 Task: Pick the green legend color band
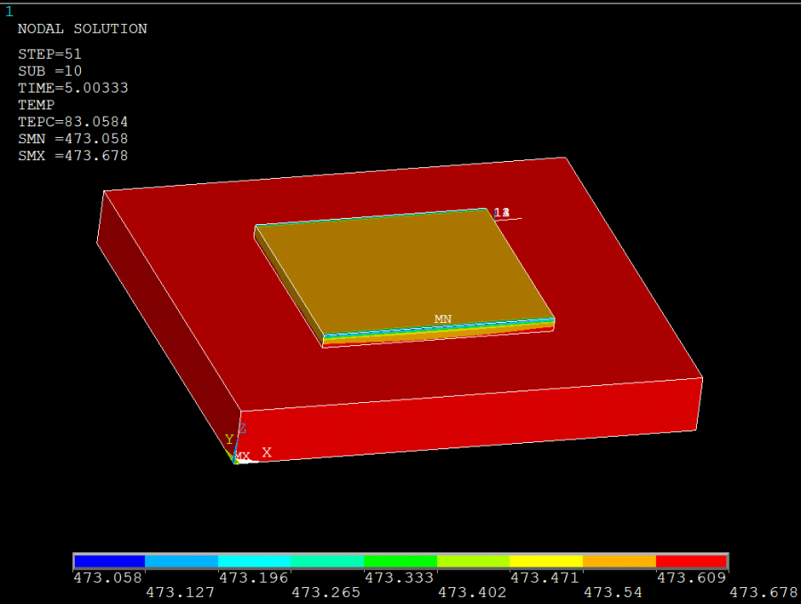coord(400,561)
